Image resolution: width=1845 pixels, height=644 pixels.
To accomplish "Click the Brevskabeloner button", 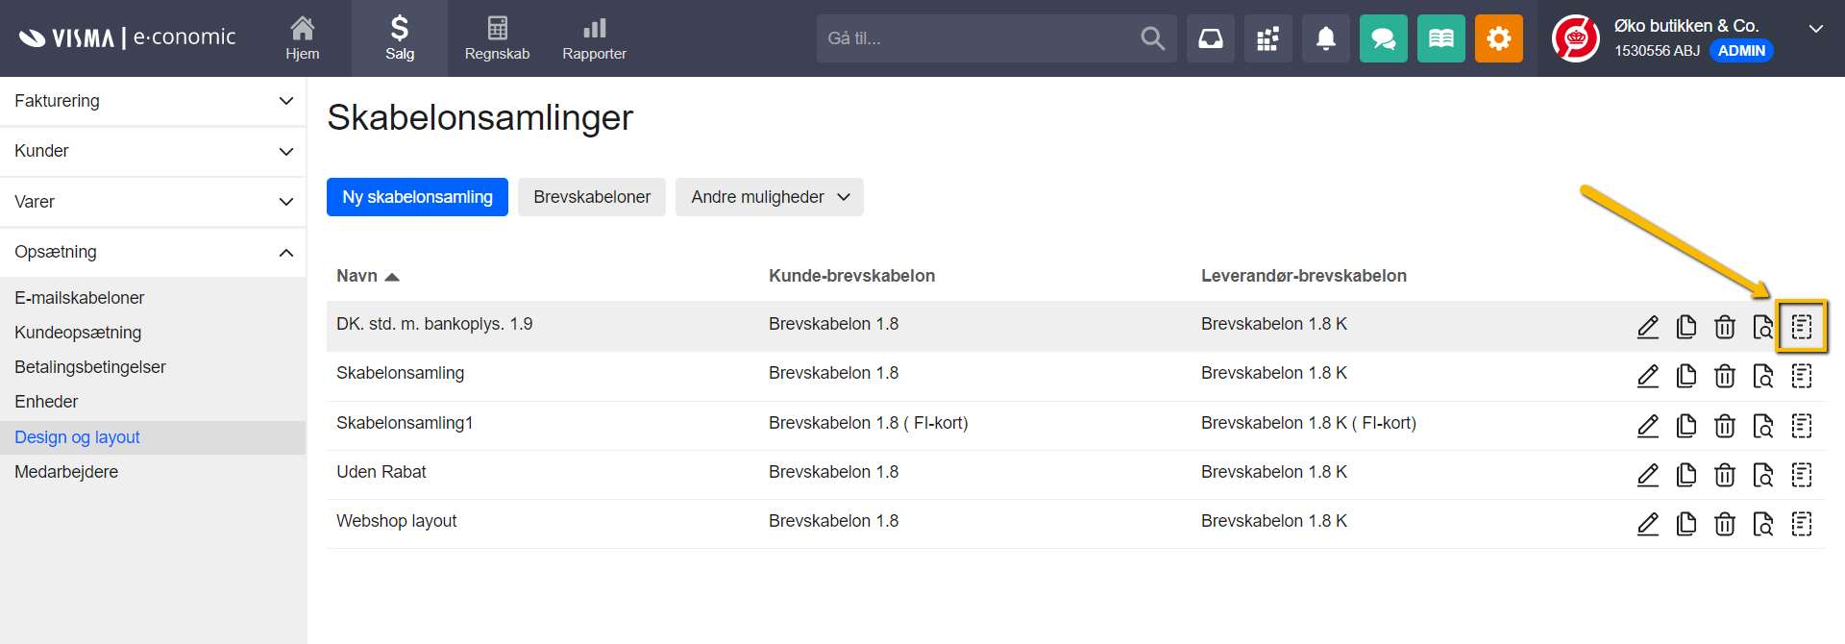I will pos(592,197).
